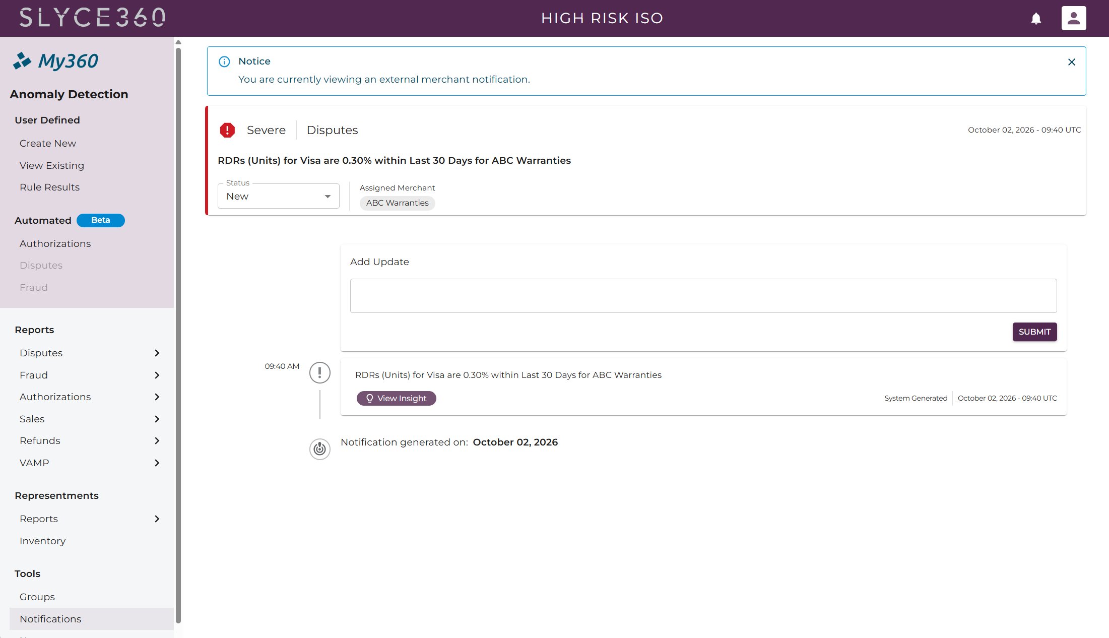This screenshot has height=638, width=1109.
Task: Click the View Insight button
Action: (396, 398)
